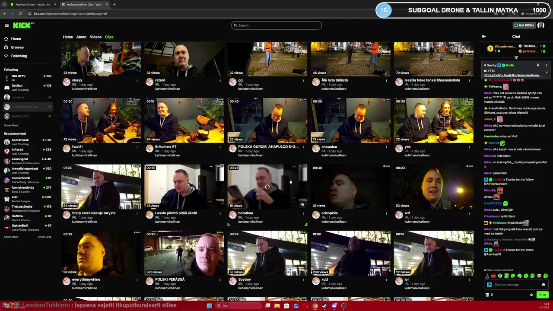553x311 pixels.
Task: Unmute the 'botatkaa' clip preview speaker icon
Action: click(302, 204)
